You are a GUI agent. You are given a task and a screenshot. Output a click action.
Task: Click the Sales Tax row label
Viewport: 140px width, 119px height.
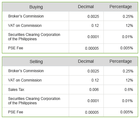(x=16, y=90)
